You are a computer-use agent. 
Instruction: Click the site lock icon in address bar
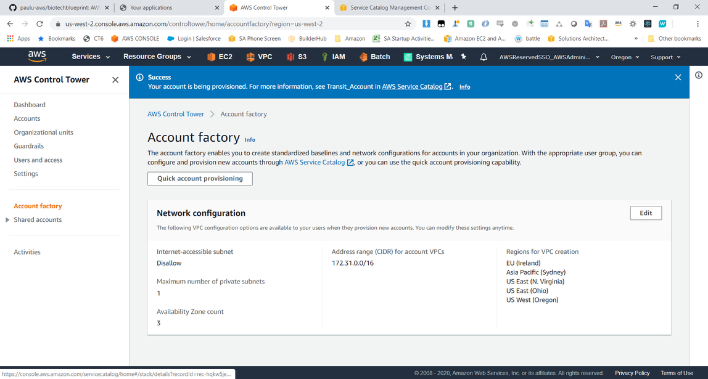click(x=58, y=23)
